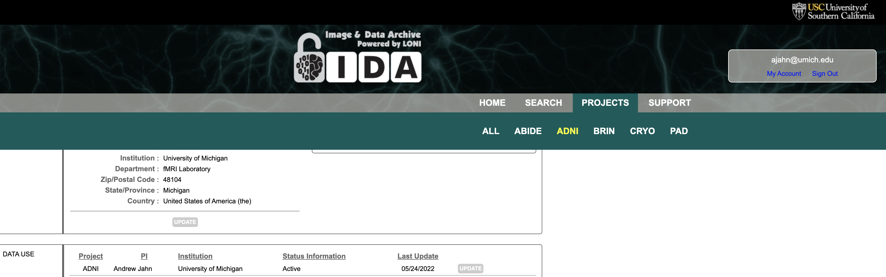Click the fMRI Laboratory department value
Image resolution: width=886 pixels, height=277 pixels.
coord(187,169)
